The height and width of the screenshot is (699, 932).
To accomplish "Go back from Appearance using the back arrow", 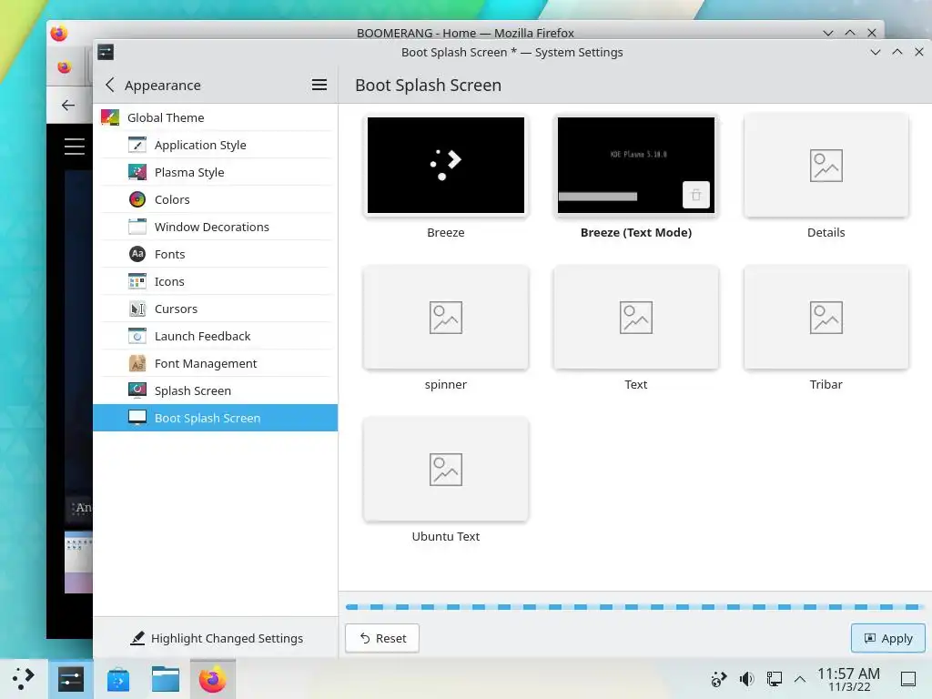I will [110, 85].
